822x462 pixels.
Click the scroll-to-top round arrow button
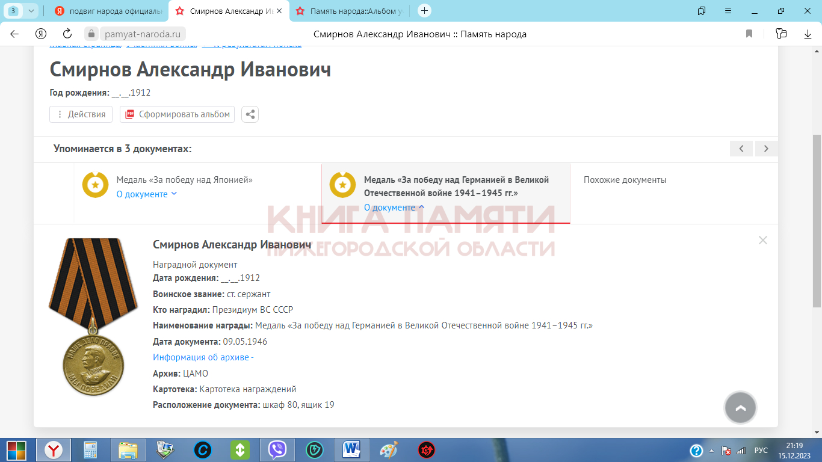tap(740, 408)
